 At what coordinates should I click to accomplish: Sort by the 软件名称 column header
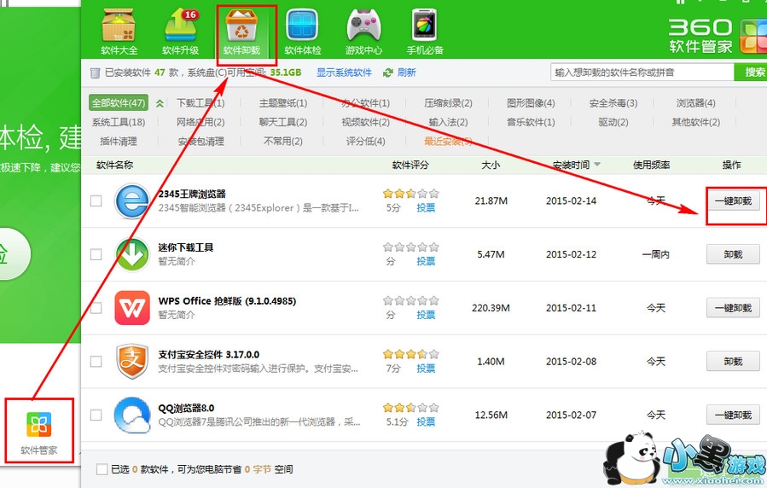[x=114, y=165]
